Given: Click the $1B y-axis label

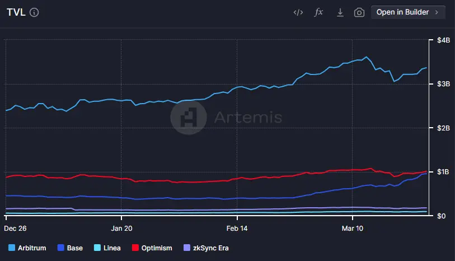Looking at the screenshot, I should click(443, 172).
